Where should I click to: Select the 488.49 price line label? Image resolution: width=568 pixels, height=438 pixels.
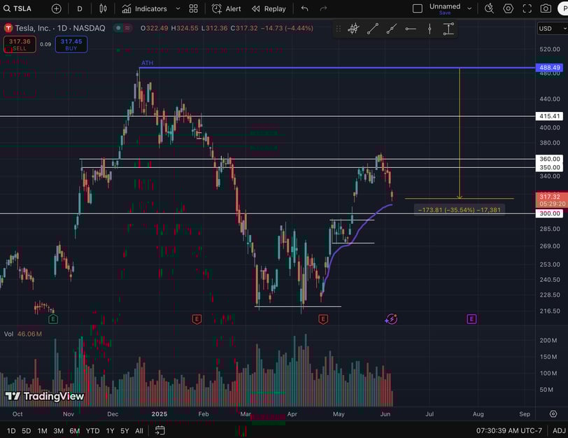(x=550, y=68)
